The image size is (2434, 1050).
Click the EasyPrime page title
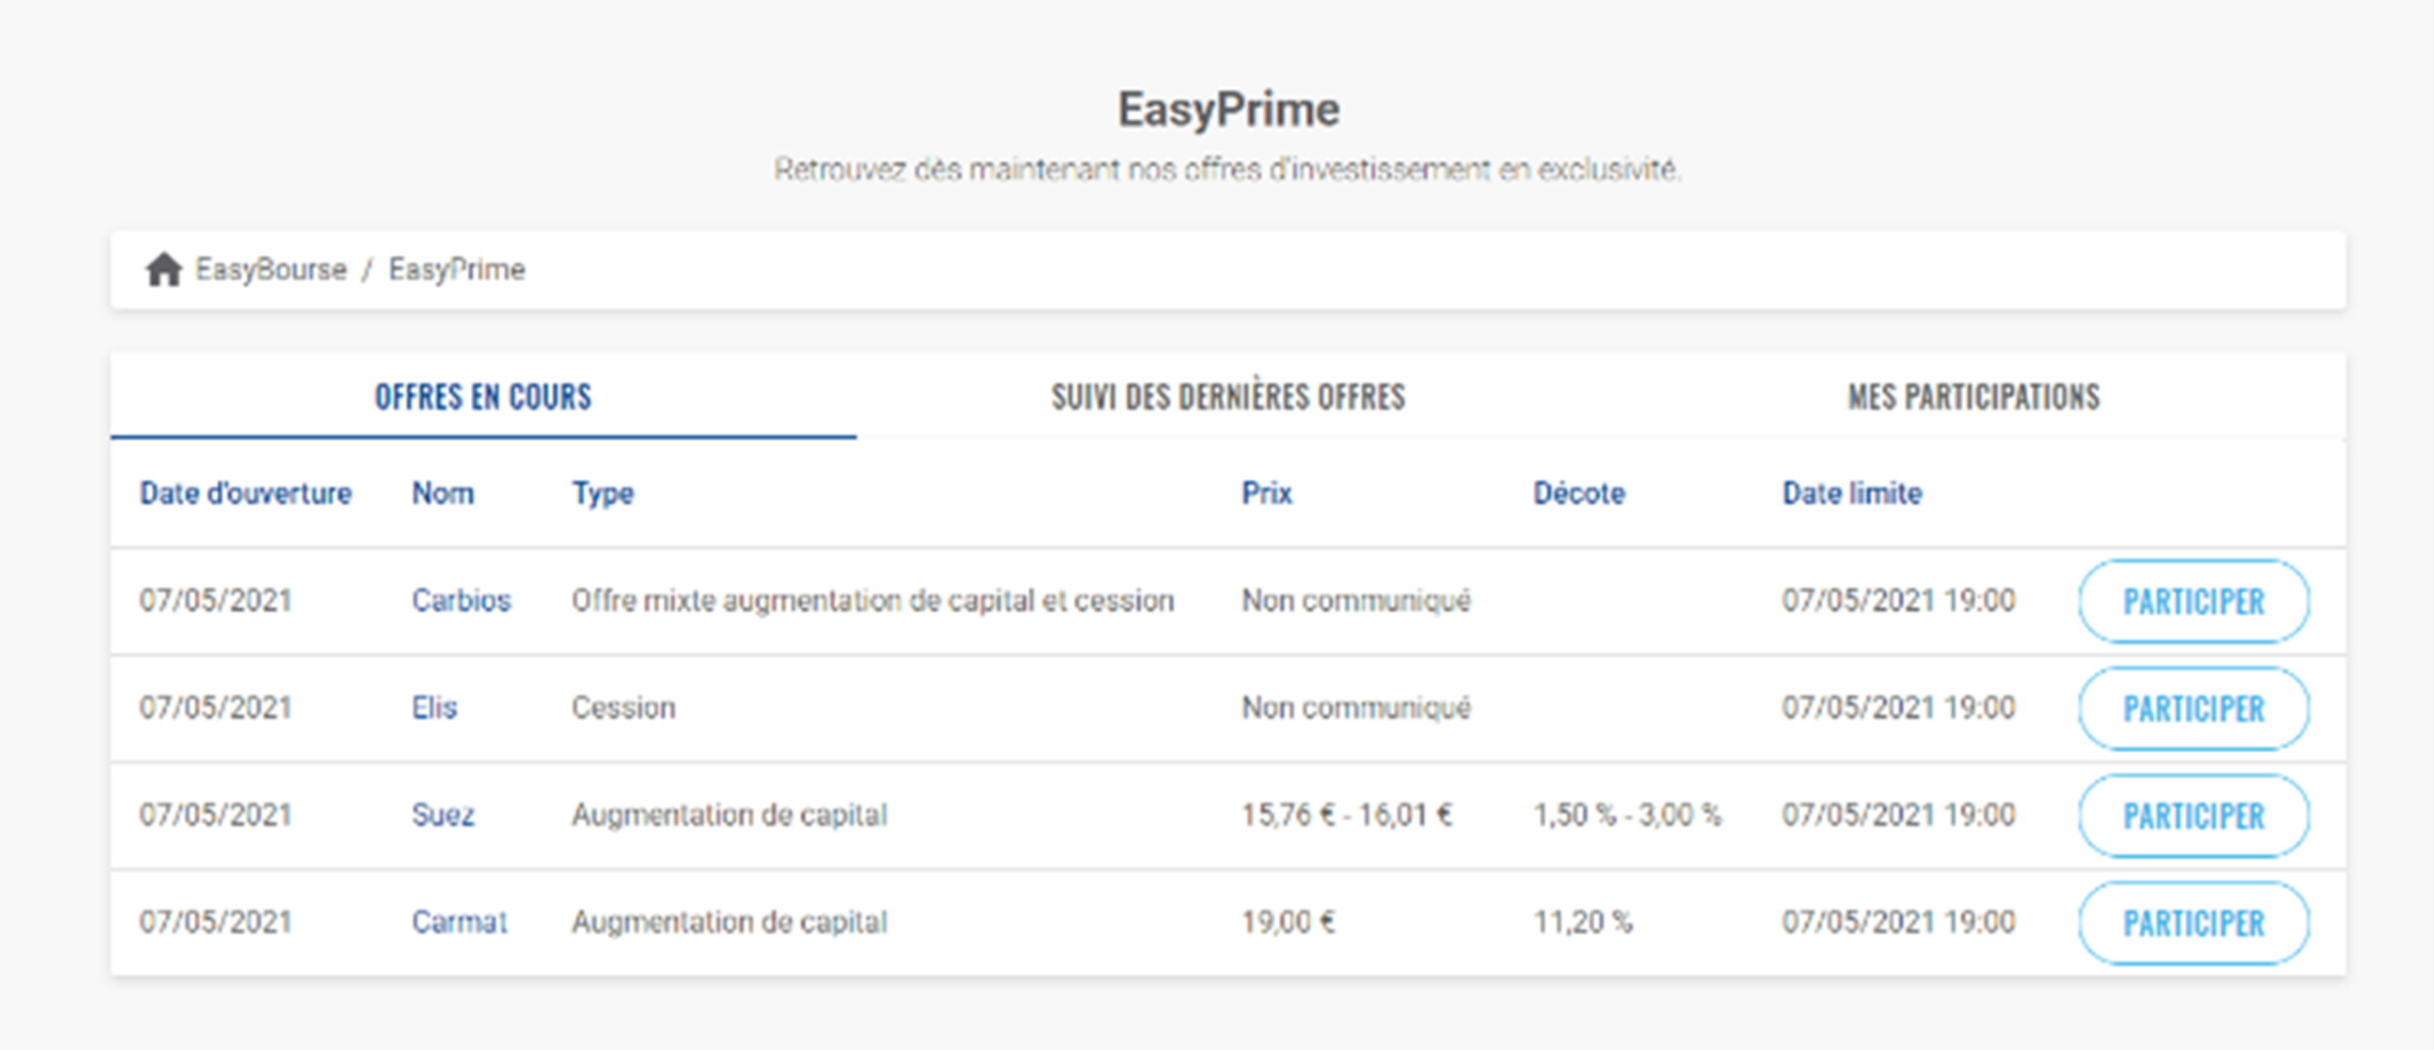coord(1228,110)
